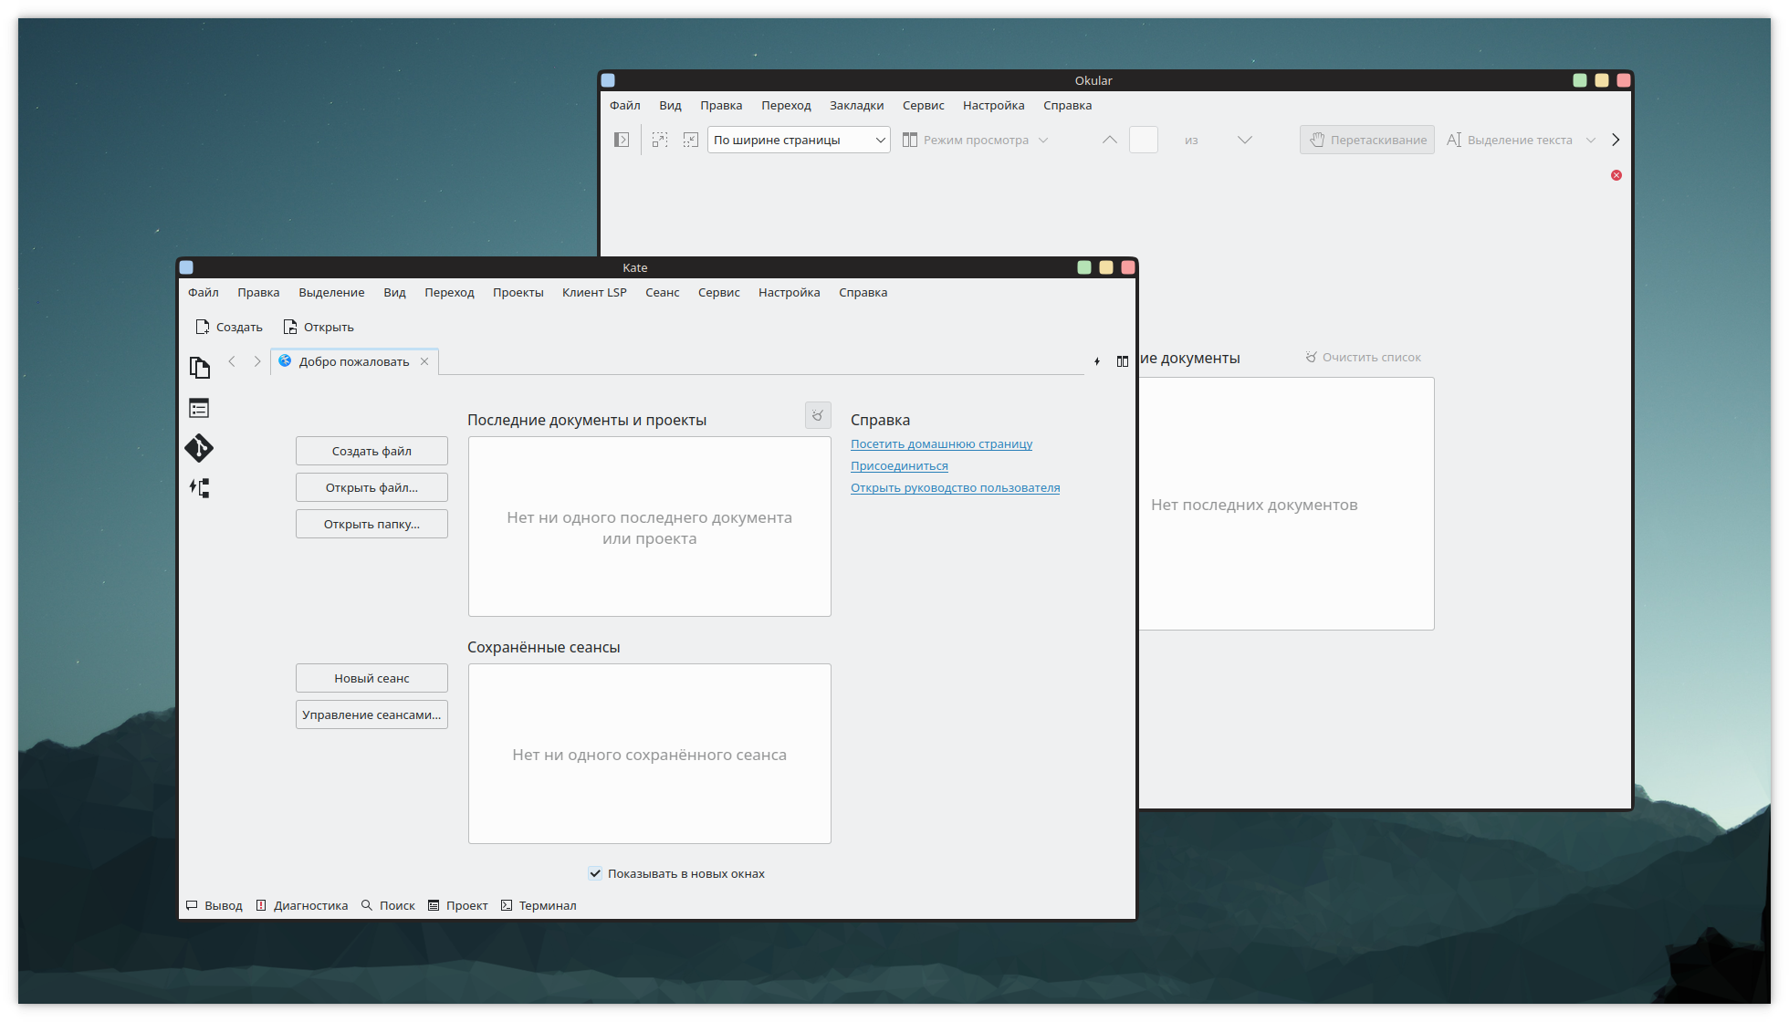Go to next page arrow in Okular
Screen dimensions: 1789x1022
[1245, 140]
